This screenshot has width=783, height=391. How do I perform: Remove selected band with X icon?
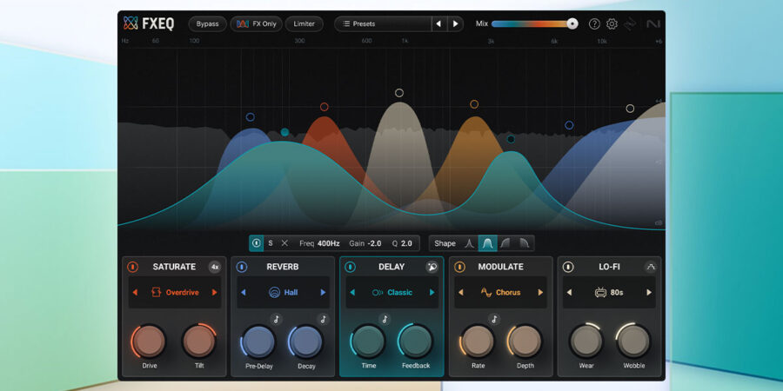point(284,243)
